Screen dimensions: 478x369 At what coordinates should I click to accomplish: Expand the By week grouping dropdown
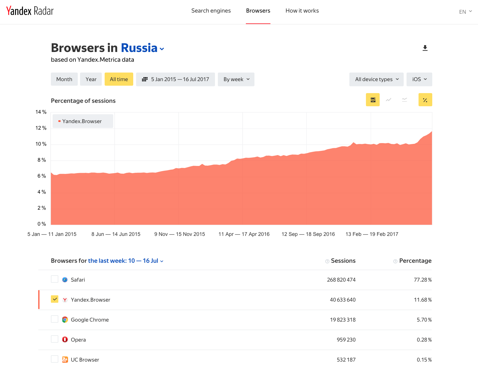pyautogui.click(x=236, y=79)
